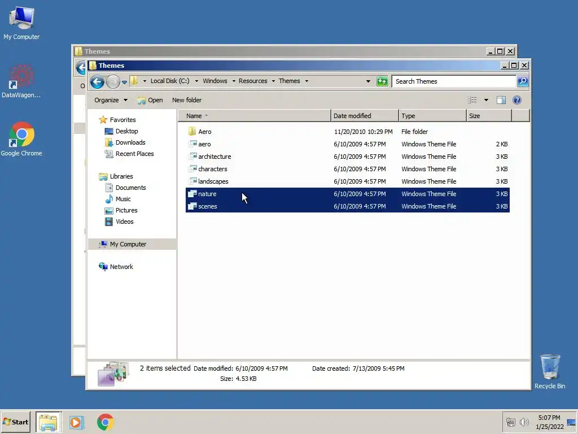Select the architecture theme file
This screenshot has height=434, width=578.
click(348, 157)
